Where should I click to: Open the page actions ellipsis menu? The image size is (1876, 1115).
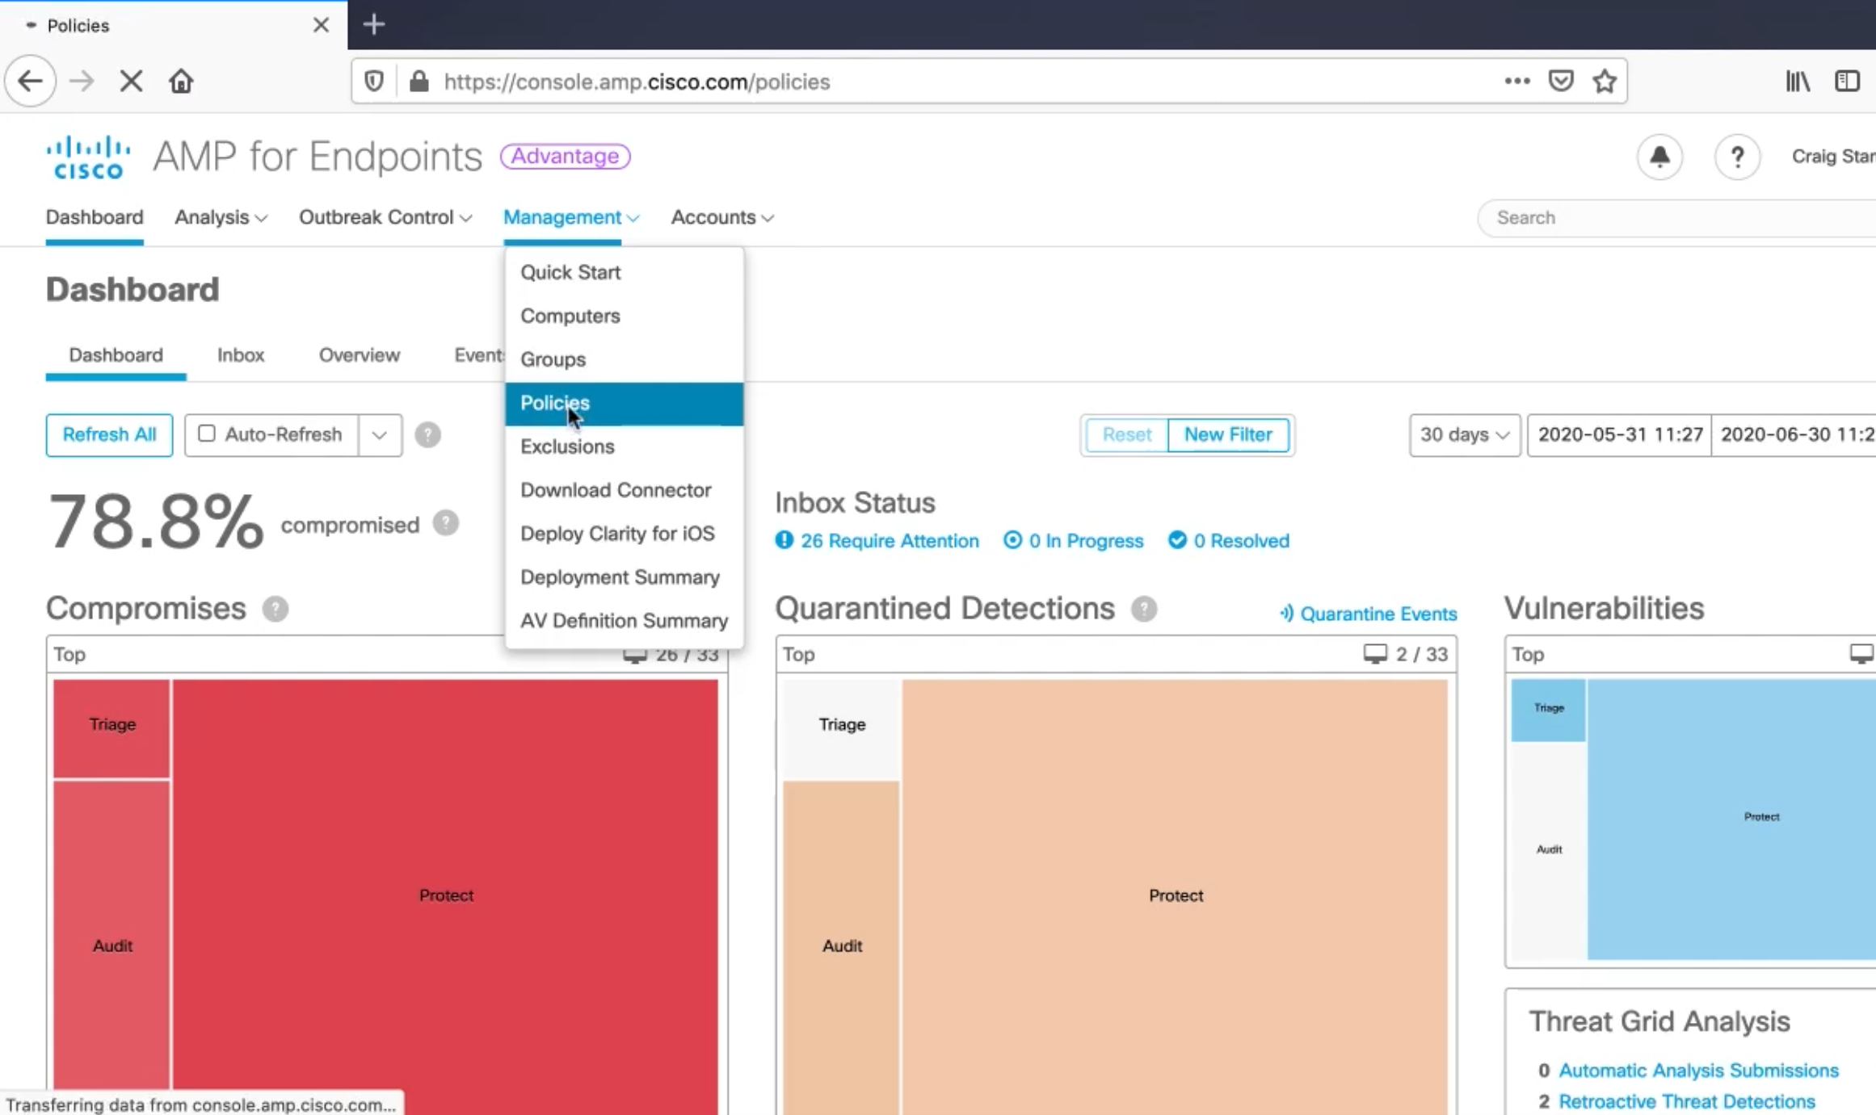pos(1516,81)
